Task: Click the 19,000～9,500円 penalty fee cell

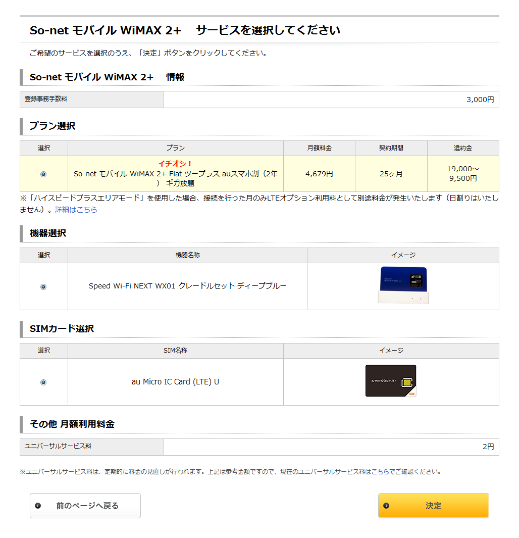Action: [463, 174]
